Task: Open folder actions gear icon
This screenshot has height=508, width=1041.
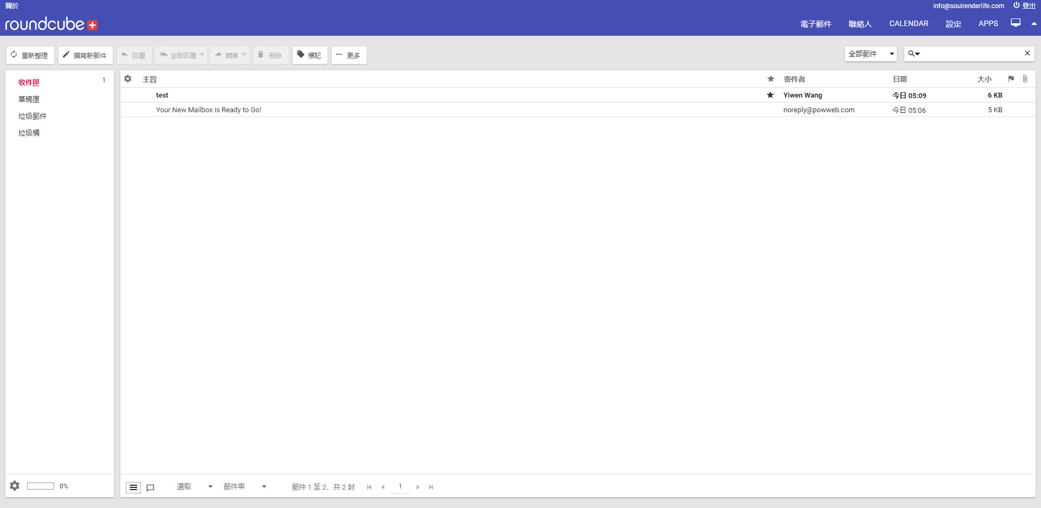Action: [x=15, y=486]
